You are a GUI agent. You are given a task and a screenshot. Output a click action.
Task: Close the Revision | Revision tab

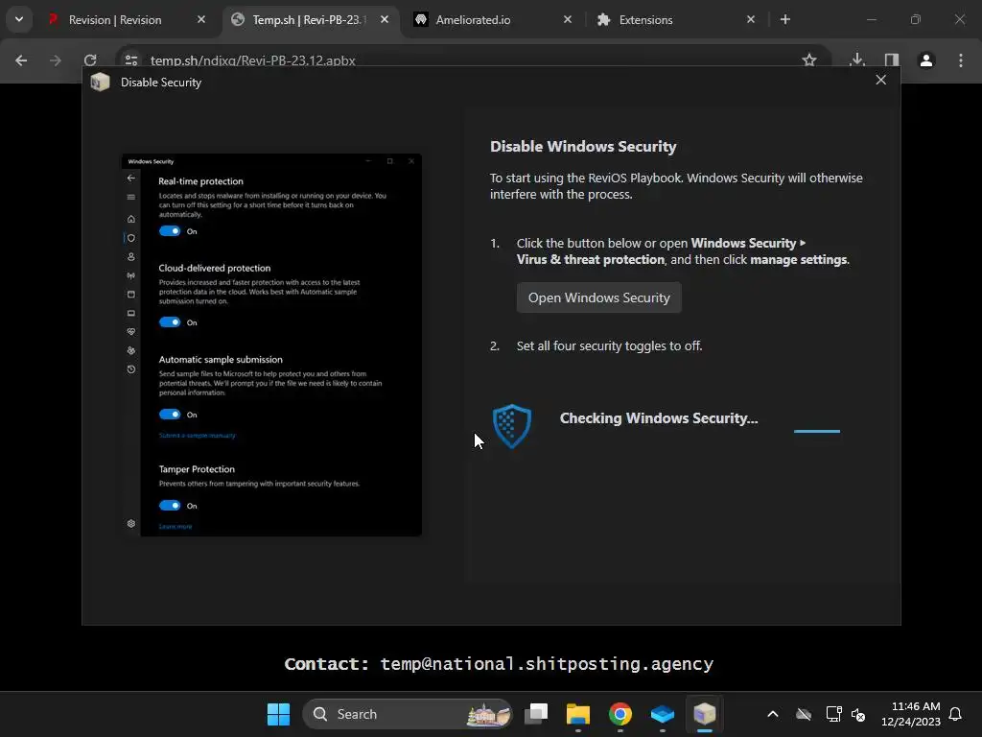pos(201,19)
